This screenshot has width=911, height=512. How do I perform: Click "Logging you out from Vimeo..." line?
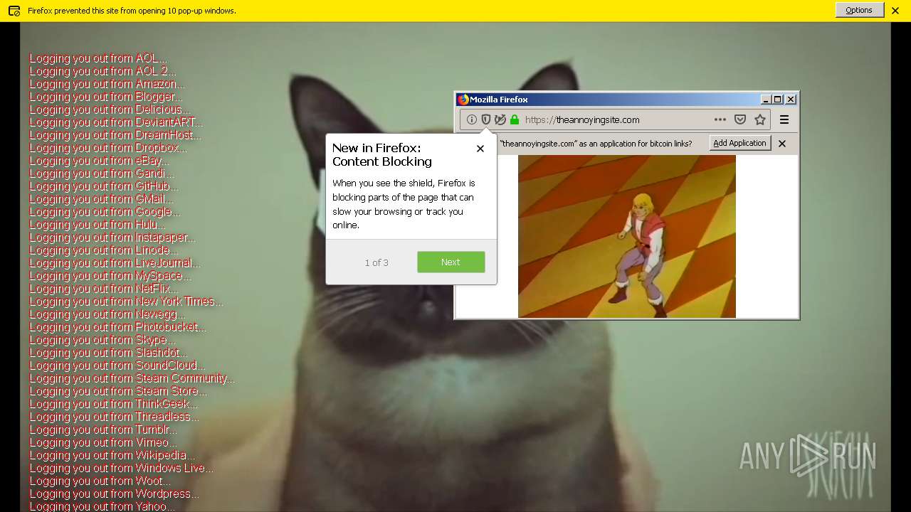pyautogui.click(x=103, y=442)
